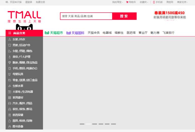Click the 请登录 link
The width and height of the screenshot is (195, 132).
[x=29, y=2]
